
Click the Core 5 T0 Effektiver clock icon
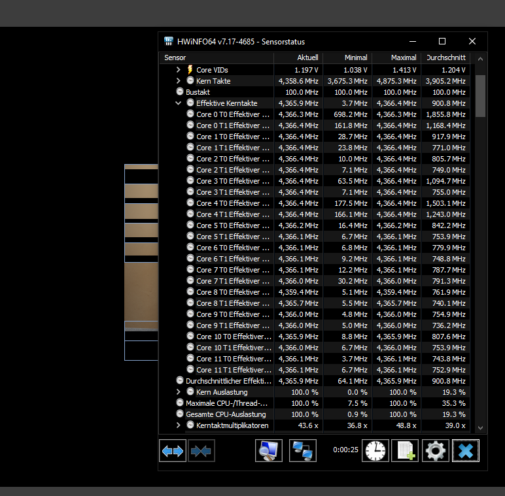190,225
